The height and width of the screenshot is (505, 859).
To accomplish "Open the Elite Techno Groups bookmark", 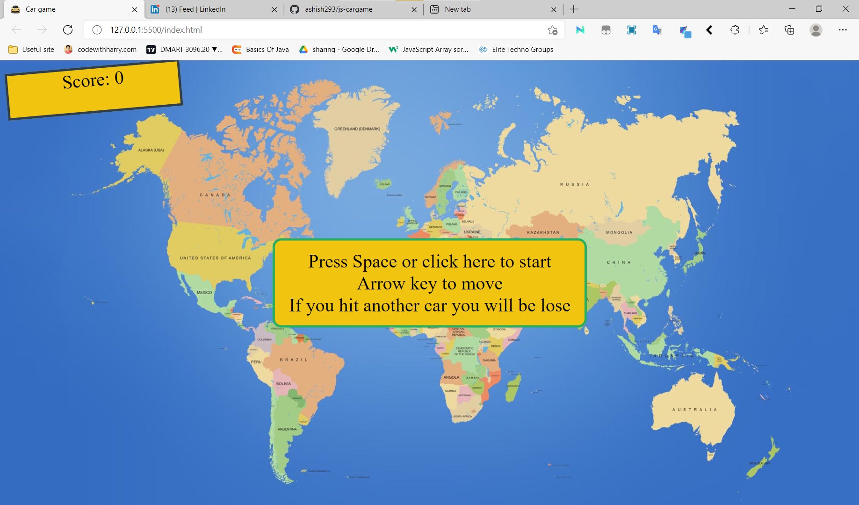I will (x=516, y=50).
